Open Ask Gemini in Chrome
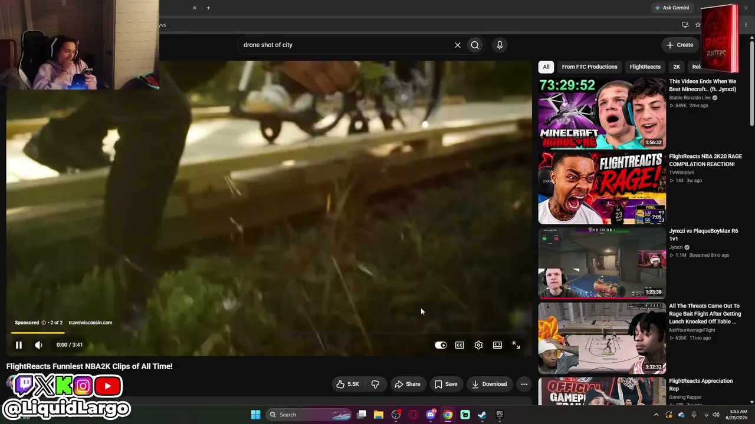 point(672,8)
